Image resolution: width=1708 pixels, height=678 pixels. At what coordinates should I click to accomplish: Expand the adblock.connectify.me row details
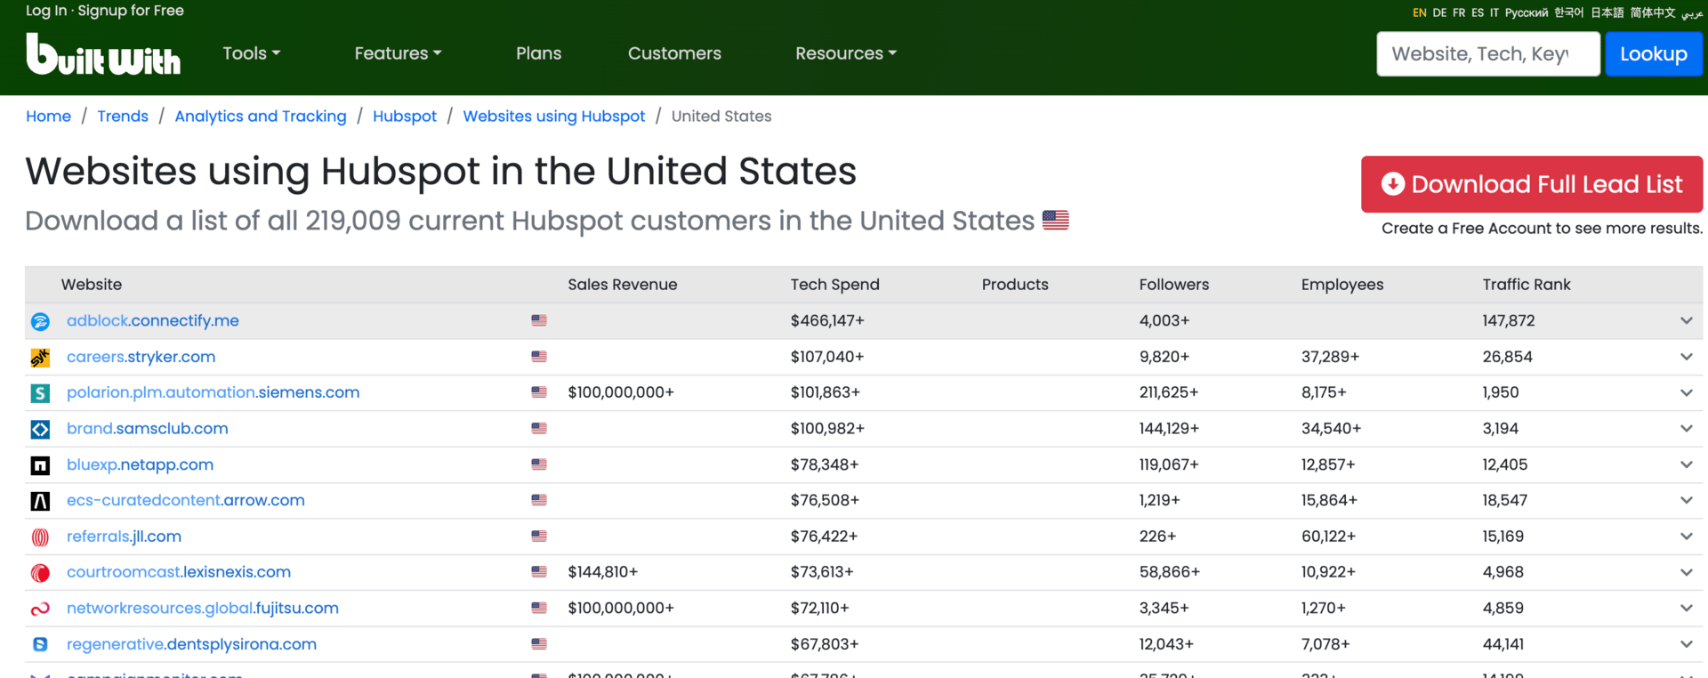point(1686,321)
